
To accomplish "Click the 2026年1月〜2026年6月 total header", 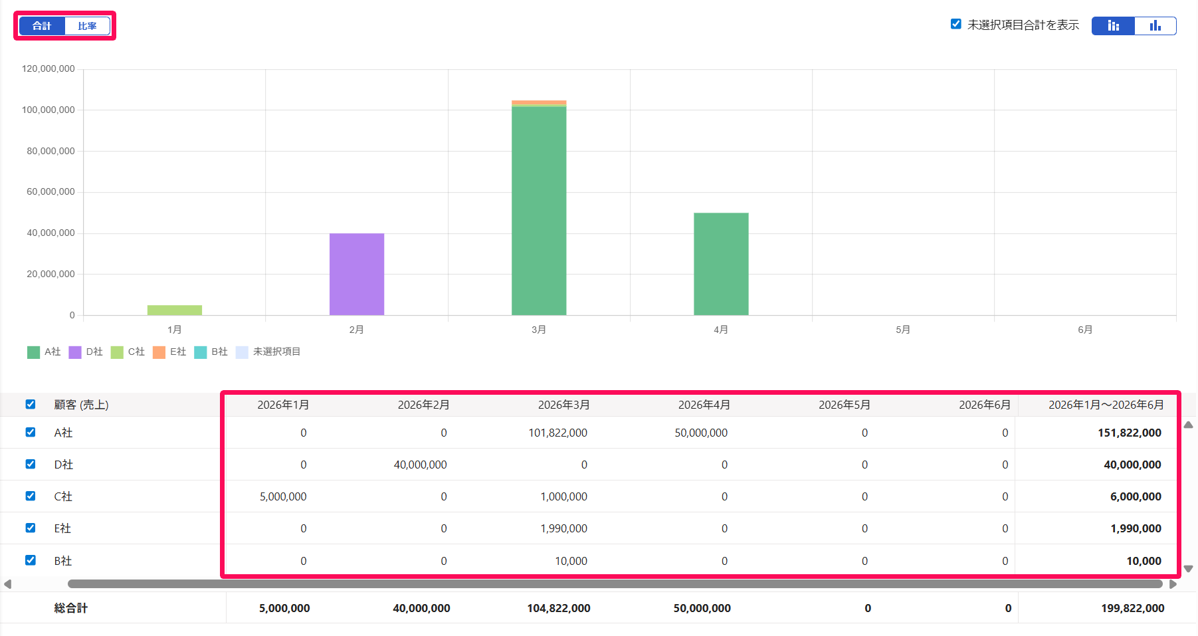I will (1106, 405).
